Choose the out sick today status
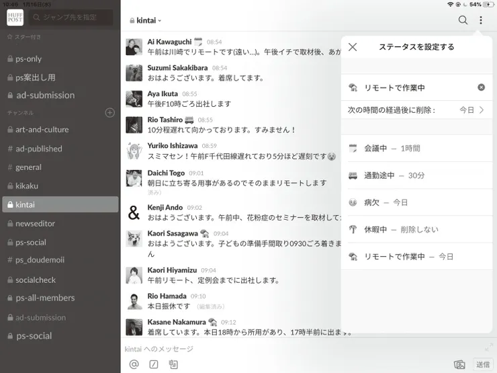Viewport: 497px width, 373px height. pos(416,202)
